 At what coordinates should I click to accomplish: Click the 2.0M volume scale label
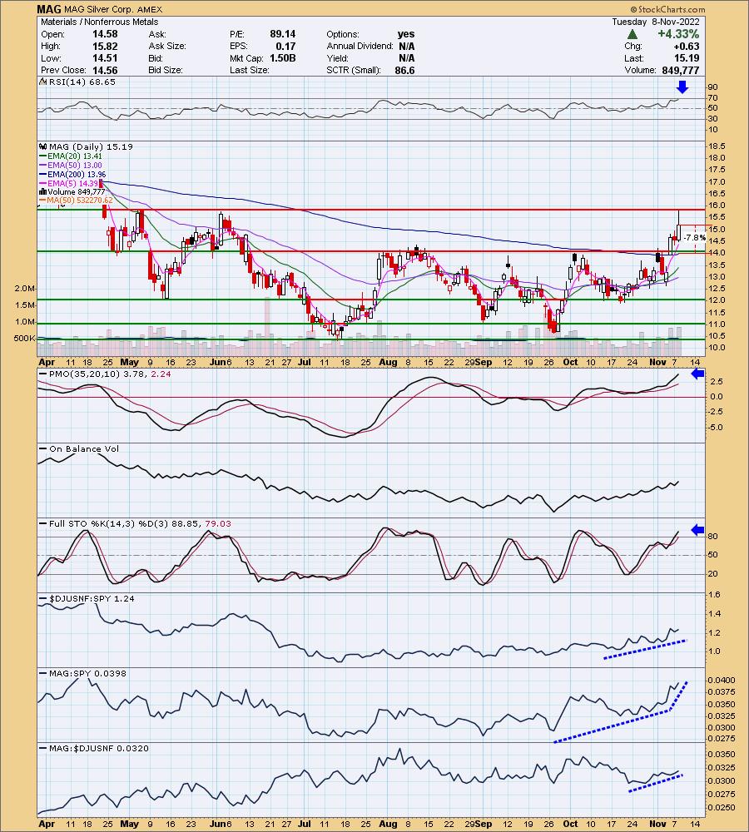25,289
